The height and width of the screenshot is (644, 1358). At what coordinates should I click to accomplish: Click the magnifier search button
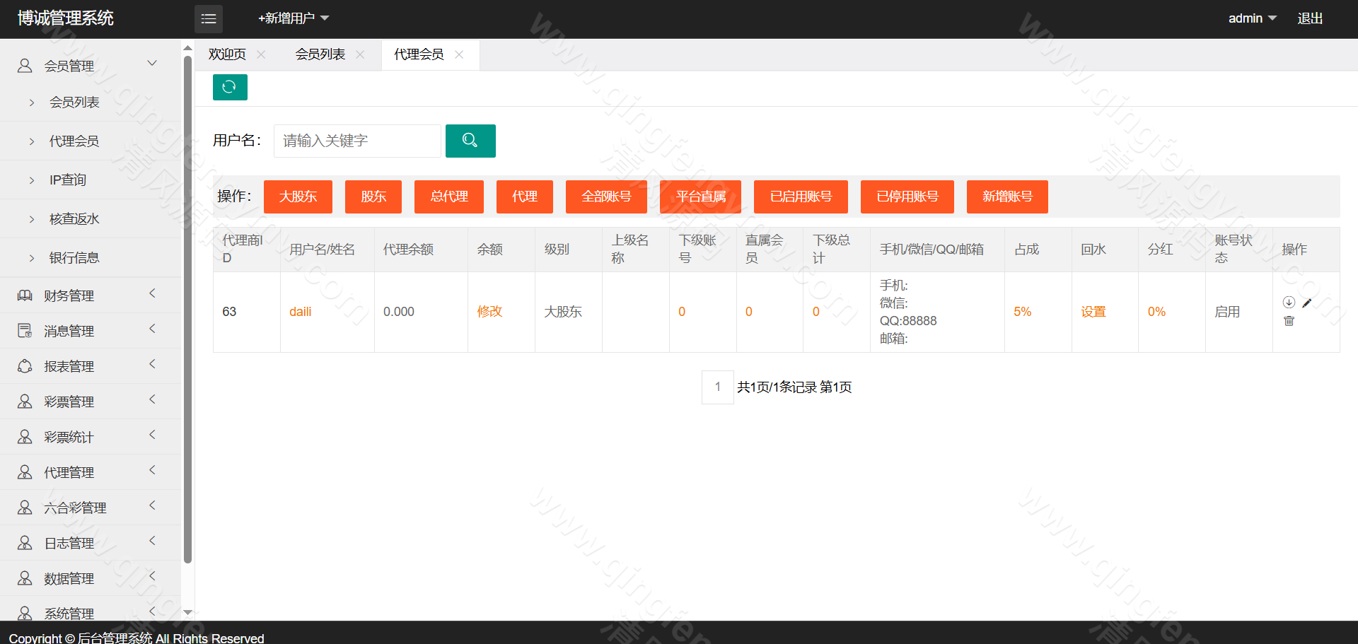click(470, 141)
